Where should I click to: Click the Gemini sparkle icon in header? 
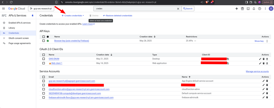[237, 9]
